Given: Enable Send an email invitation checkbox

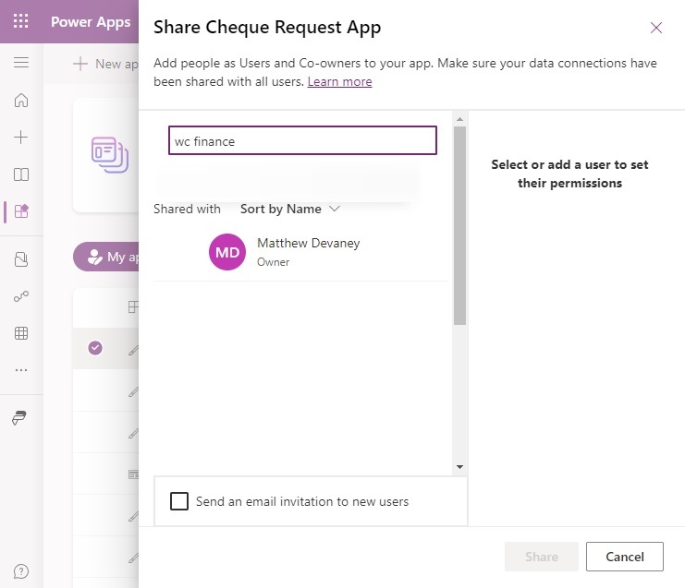Looking at the screenshot, I should pos(179,501).
